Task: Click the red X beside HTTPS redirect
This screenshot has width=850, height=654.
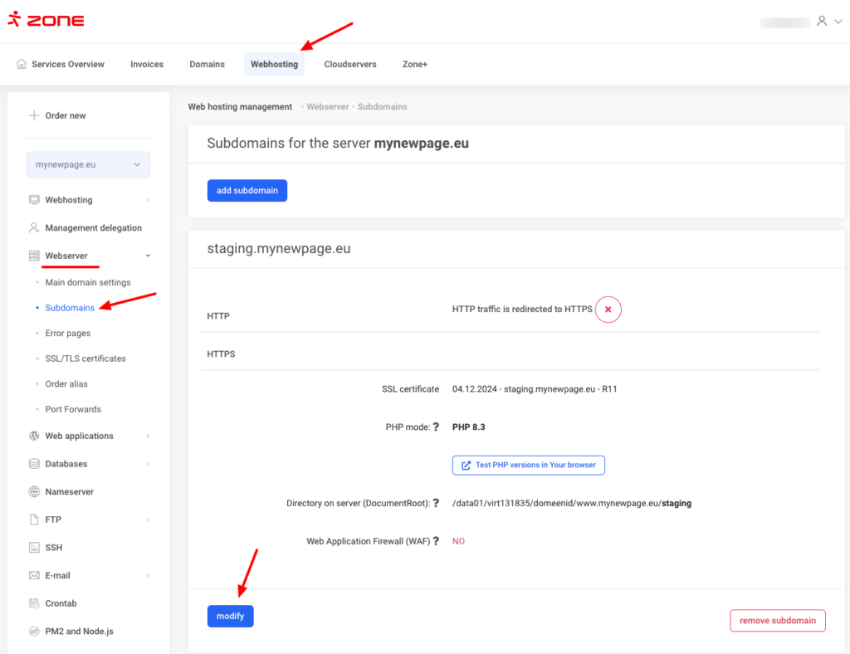Action: (x=608, y=310)
